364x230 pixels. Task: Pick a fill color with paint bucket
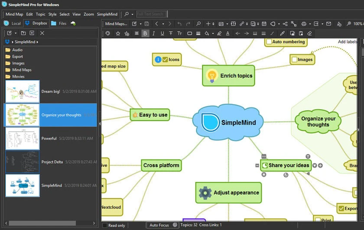tap(207, 33)
